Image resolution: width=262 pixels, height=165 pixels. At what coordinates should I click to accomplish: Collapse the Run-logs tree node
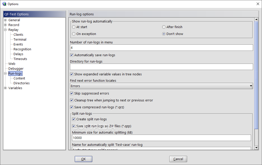tap(5, 73)
